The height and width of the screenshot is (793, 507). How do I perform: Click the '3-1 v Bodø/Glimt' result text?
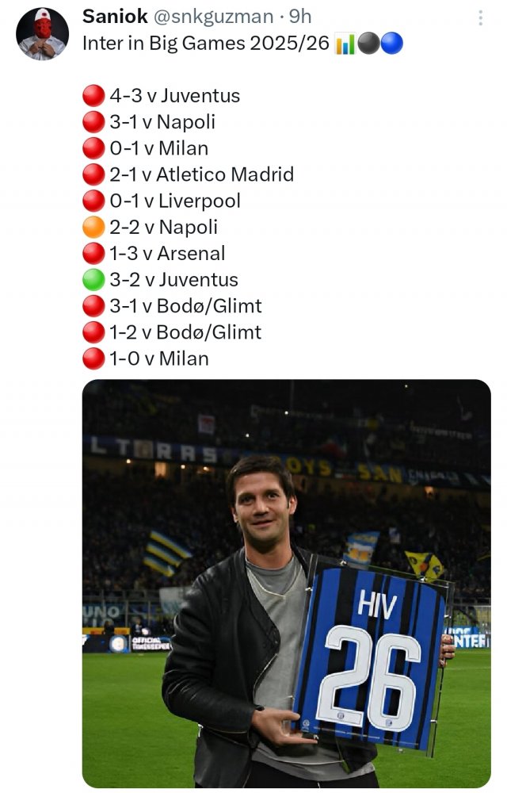click(185, 306)
